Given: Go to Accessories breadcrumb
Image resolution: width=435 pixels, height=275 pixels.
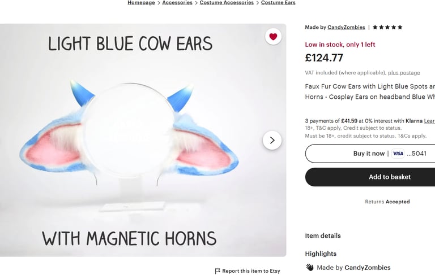Looking at the screenshot, I should click(177, 2).
